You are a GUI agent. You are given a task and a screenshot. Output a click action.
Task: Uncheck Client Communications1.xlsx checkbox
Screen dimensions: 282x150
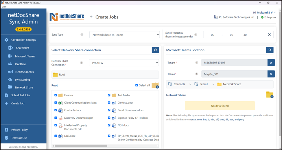click(56, 102)
